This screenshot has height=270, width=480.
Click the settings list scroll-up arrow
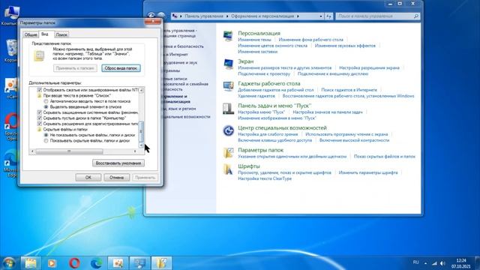point(141,90)
